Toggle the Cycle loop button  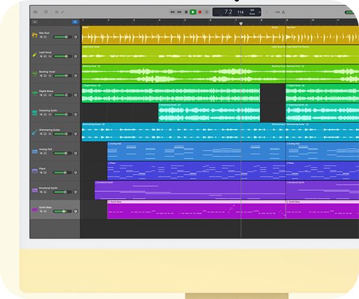(207, 11)
